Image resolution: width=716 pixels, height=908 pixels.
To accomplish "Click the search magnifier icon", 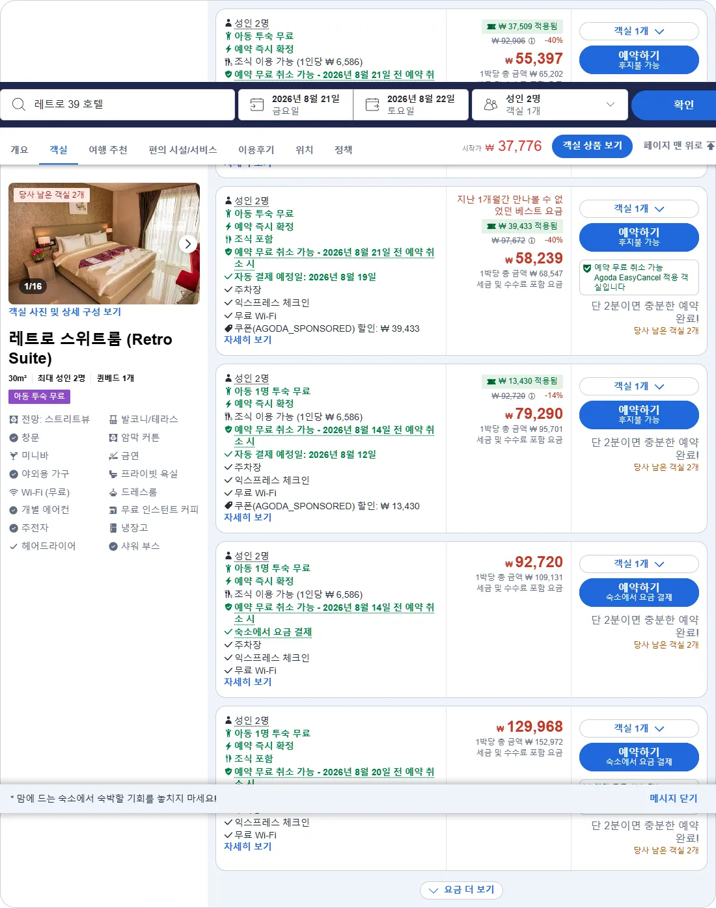I will (x=19, y=105).
